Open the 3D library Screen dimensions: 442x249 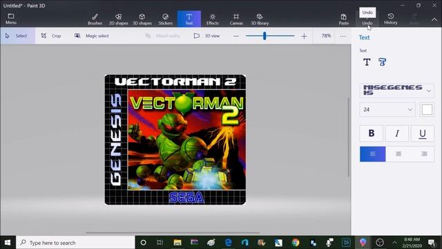tap(260, 19)
